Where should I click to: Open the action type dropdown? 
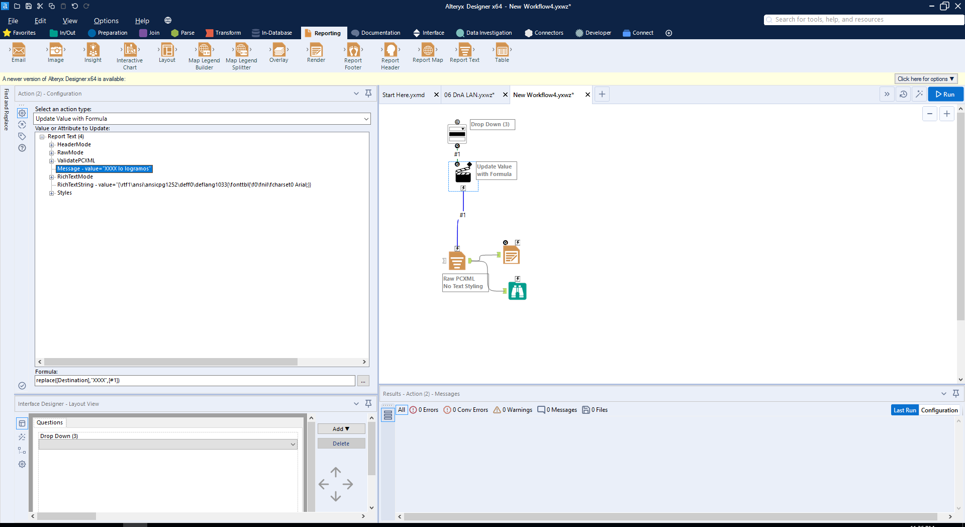click(366, 119)
